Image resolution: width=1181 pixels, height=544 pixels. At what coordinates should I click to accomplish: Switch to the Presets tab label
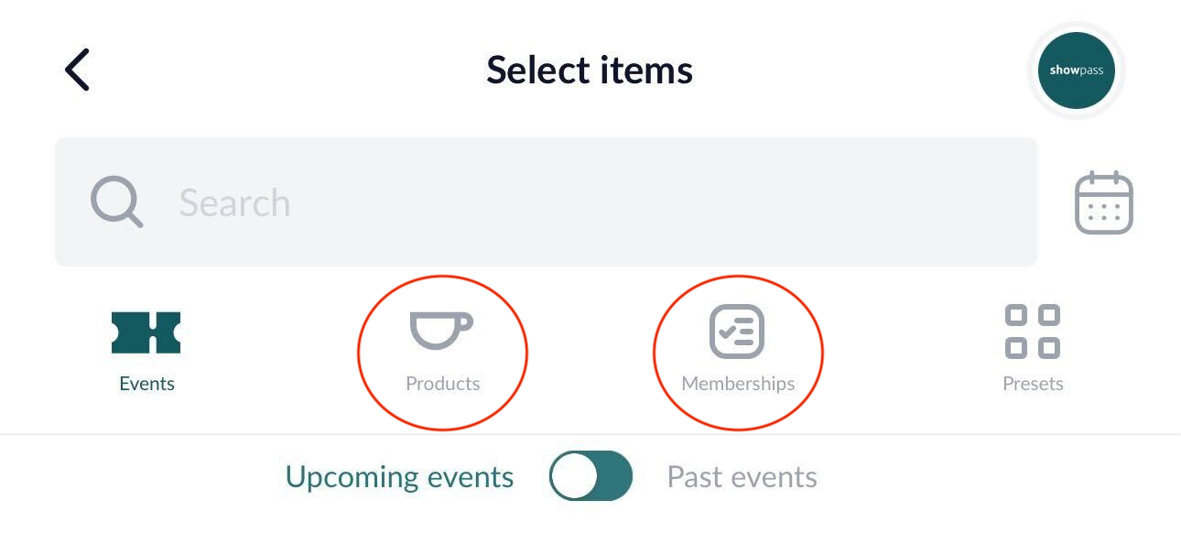[1033, 384]
